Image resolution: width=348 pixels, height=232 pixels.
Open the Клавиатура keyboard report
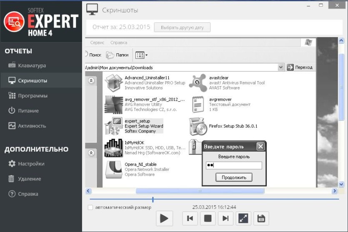point(28,65)
